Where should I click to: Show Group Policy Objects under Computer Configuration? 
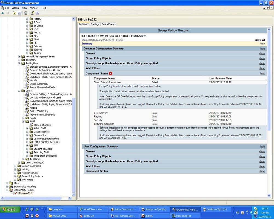262,58
